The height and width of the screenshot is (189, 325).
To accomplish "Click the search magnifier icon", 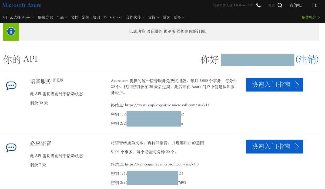I will (x=280, y=5).
